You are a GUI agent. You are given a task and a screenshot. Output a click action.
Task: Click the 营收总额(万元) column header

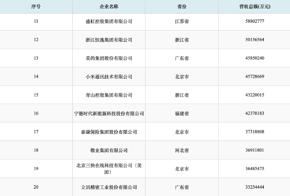click(255, 7)
